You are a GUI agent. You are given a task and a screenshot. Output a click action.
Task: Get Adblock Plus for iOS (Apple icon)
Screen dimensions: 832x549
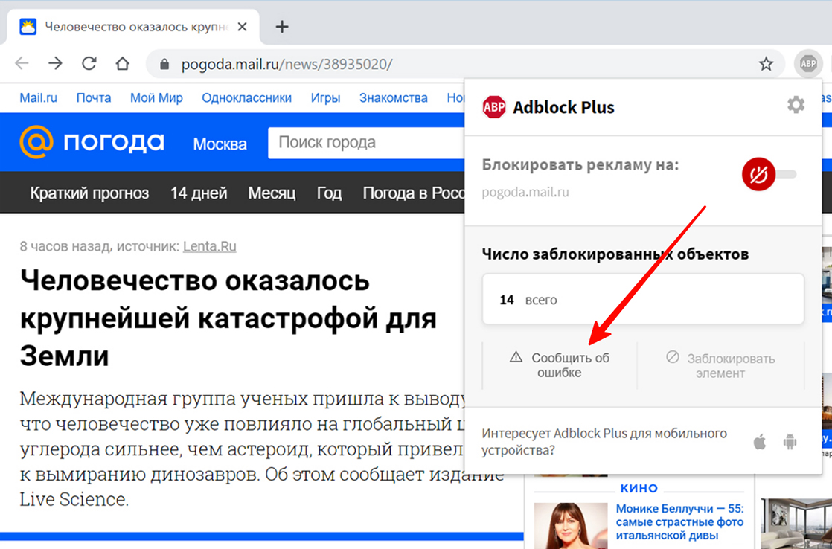pyautogui.click(x=760, y=441)
